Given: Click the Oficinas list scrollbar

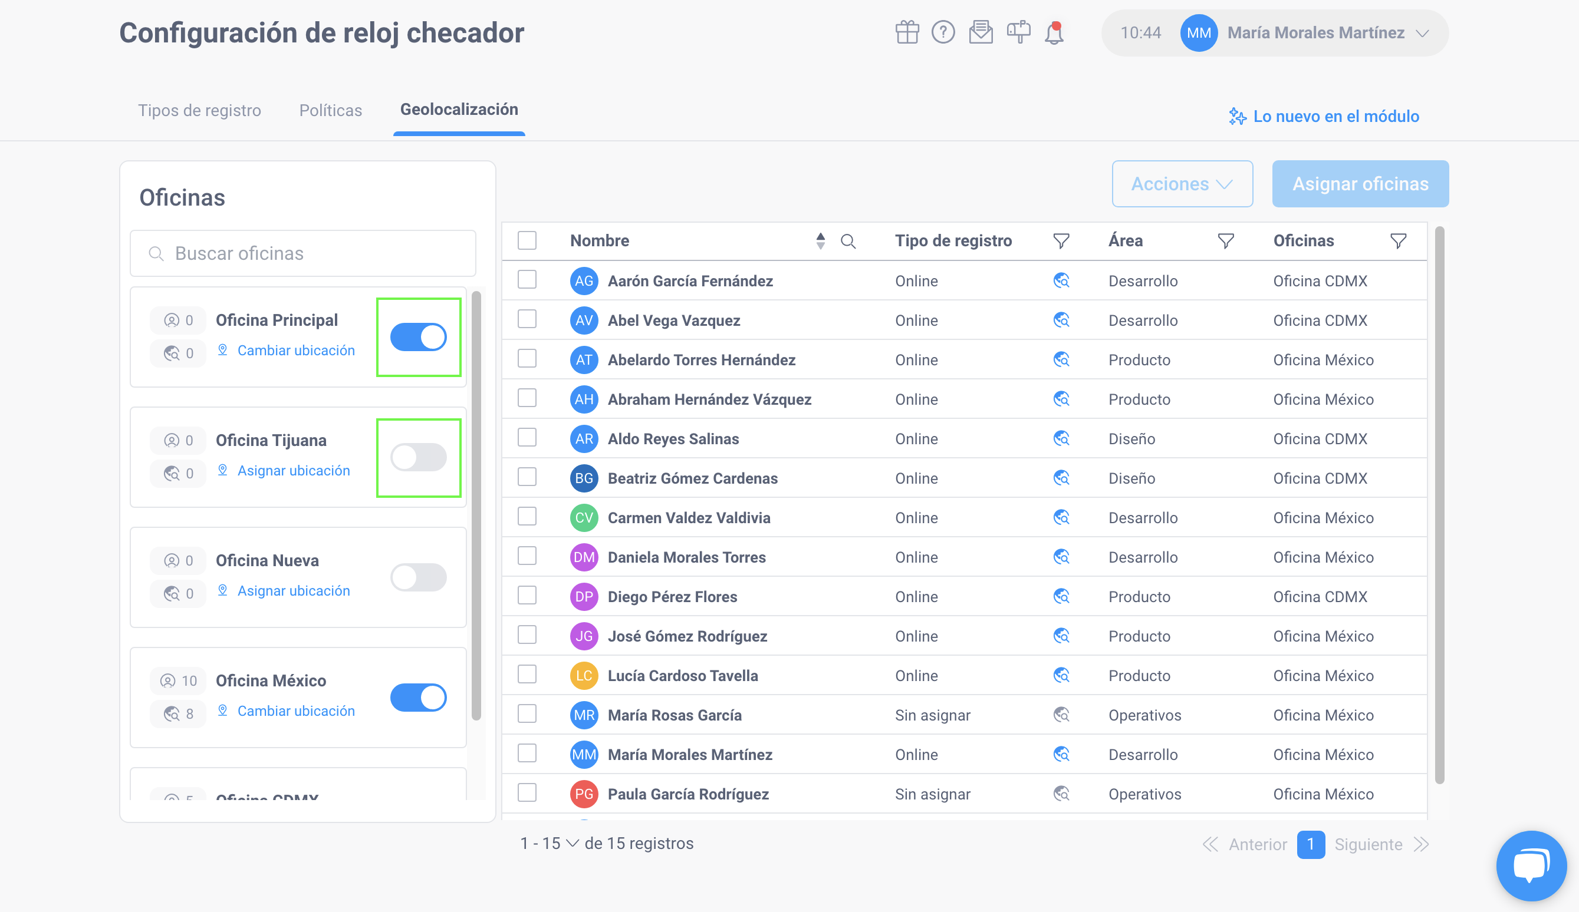Looking at the screenshot, I should [476, 505].
